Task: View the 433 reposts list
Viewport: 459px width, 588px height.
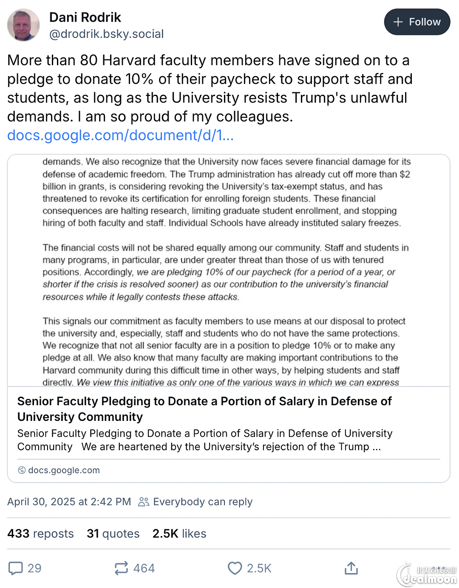Action: (40, 534)
